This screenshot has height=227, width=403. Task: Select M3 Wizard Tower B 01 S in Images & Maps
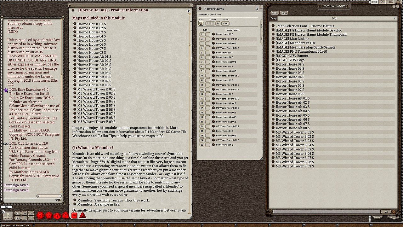(x=295, y=132)
